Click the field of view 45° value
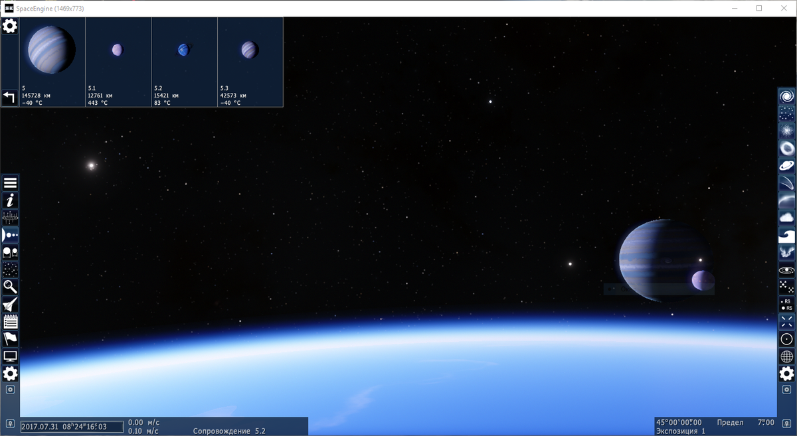Viewport: 797px width, 436px height. click(680, 422)
